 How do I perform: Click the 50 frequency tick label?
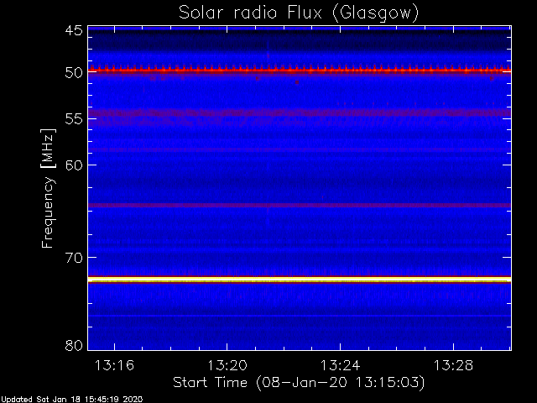coord(74,73)
